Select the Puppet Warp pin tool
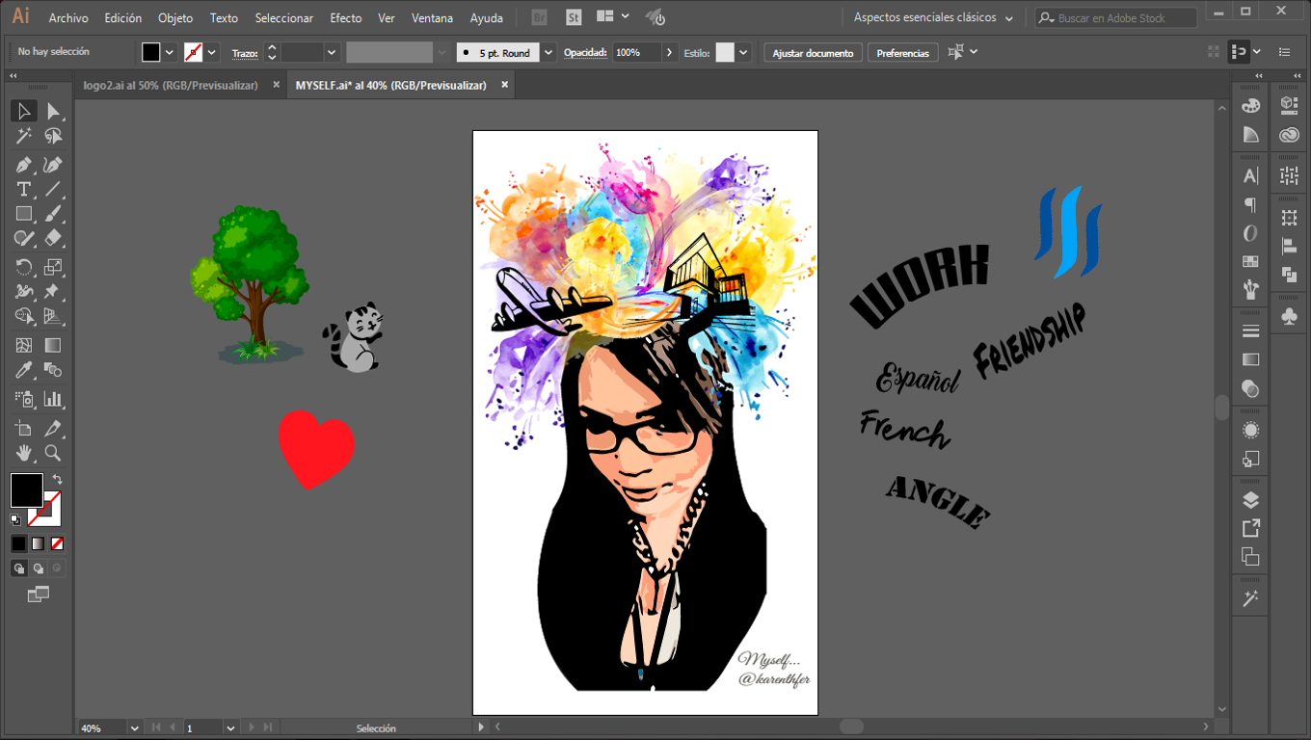Screen dimensions: 1311x740 coord(53,291)
